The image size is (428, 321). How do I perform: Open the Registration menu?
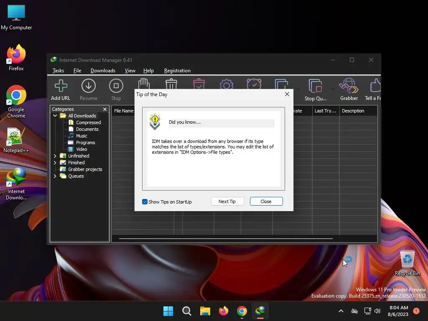point(177,71)
